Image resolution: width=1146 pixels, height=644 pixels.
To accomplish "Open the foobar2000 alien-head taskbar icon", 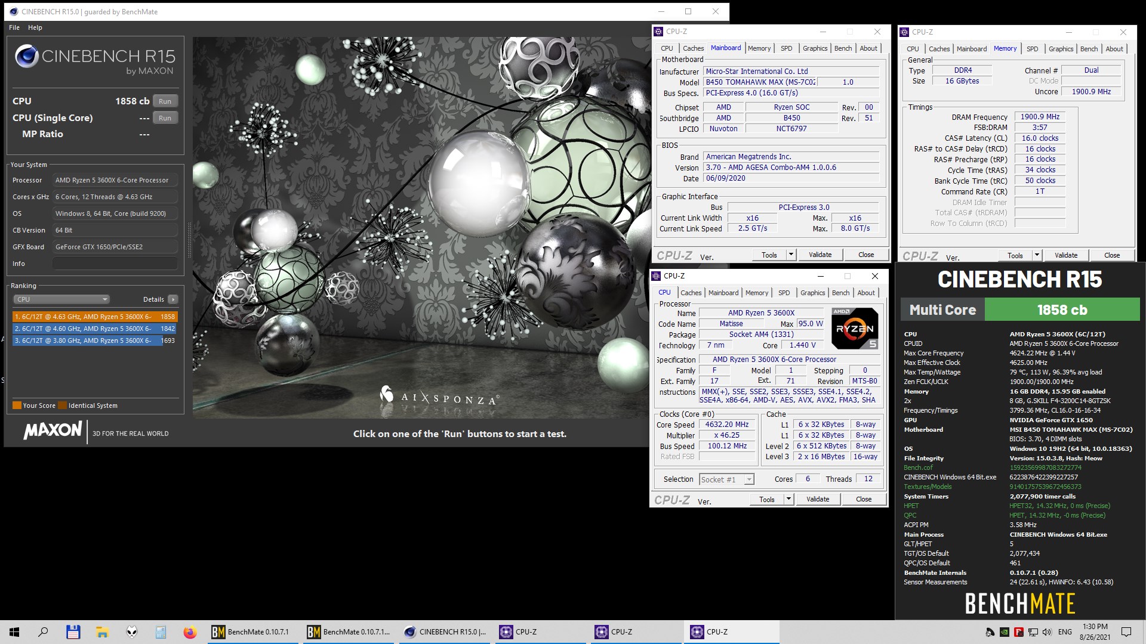I will 131,631.
